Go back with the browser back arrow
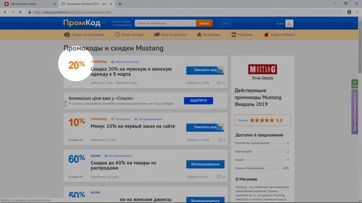Screen dimensions: 362x203 click(5, 12)
